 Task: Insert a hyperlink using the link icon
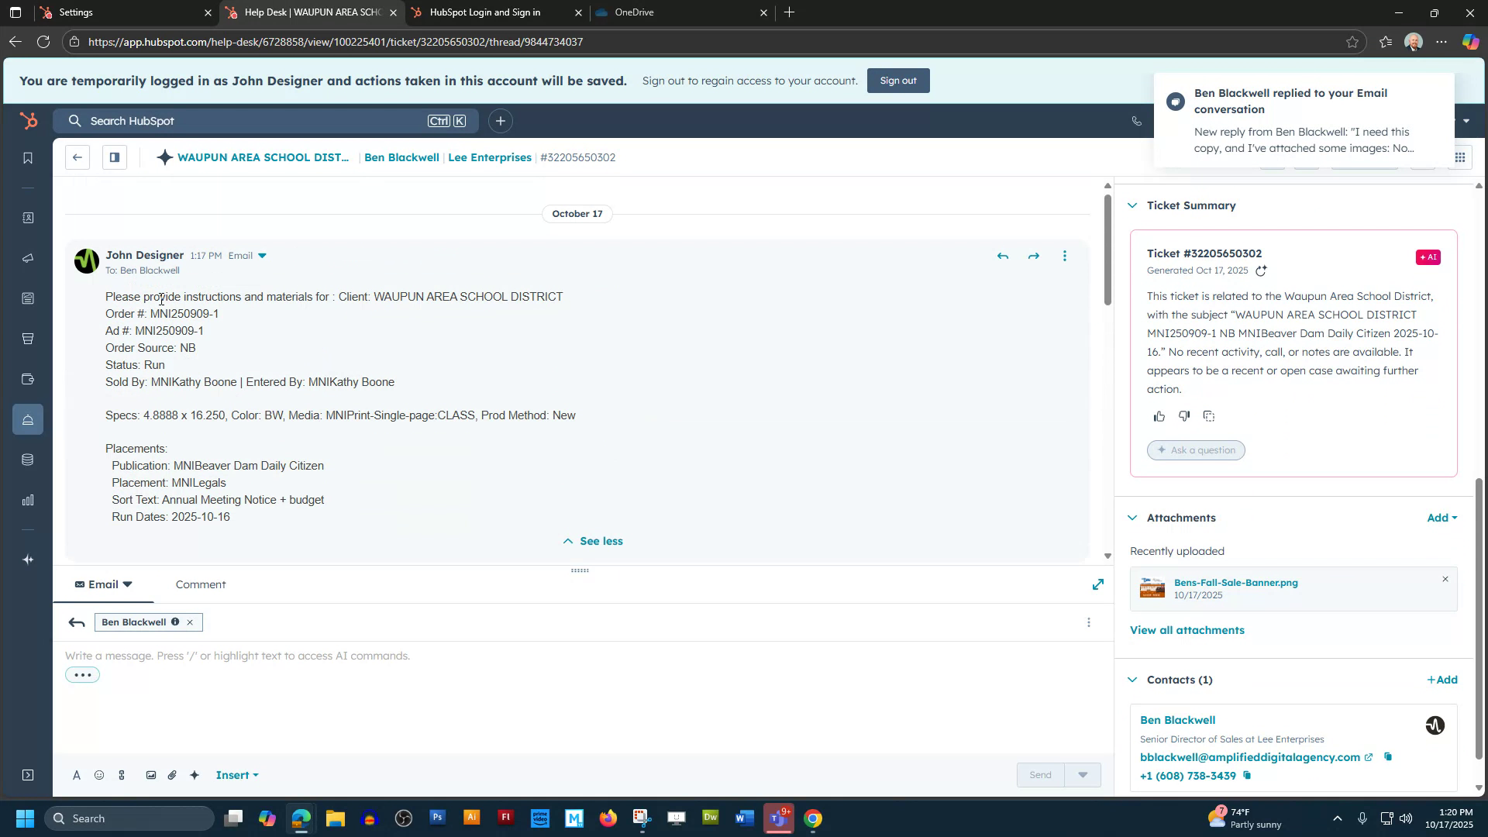(122, 774)
